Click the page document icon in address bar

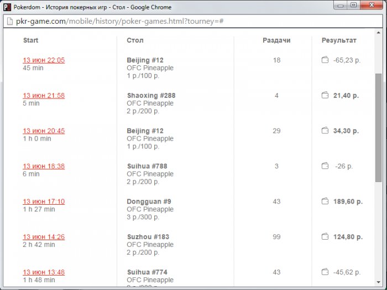point(9,22)
